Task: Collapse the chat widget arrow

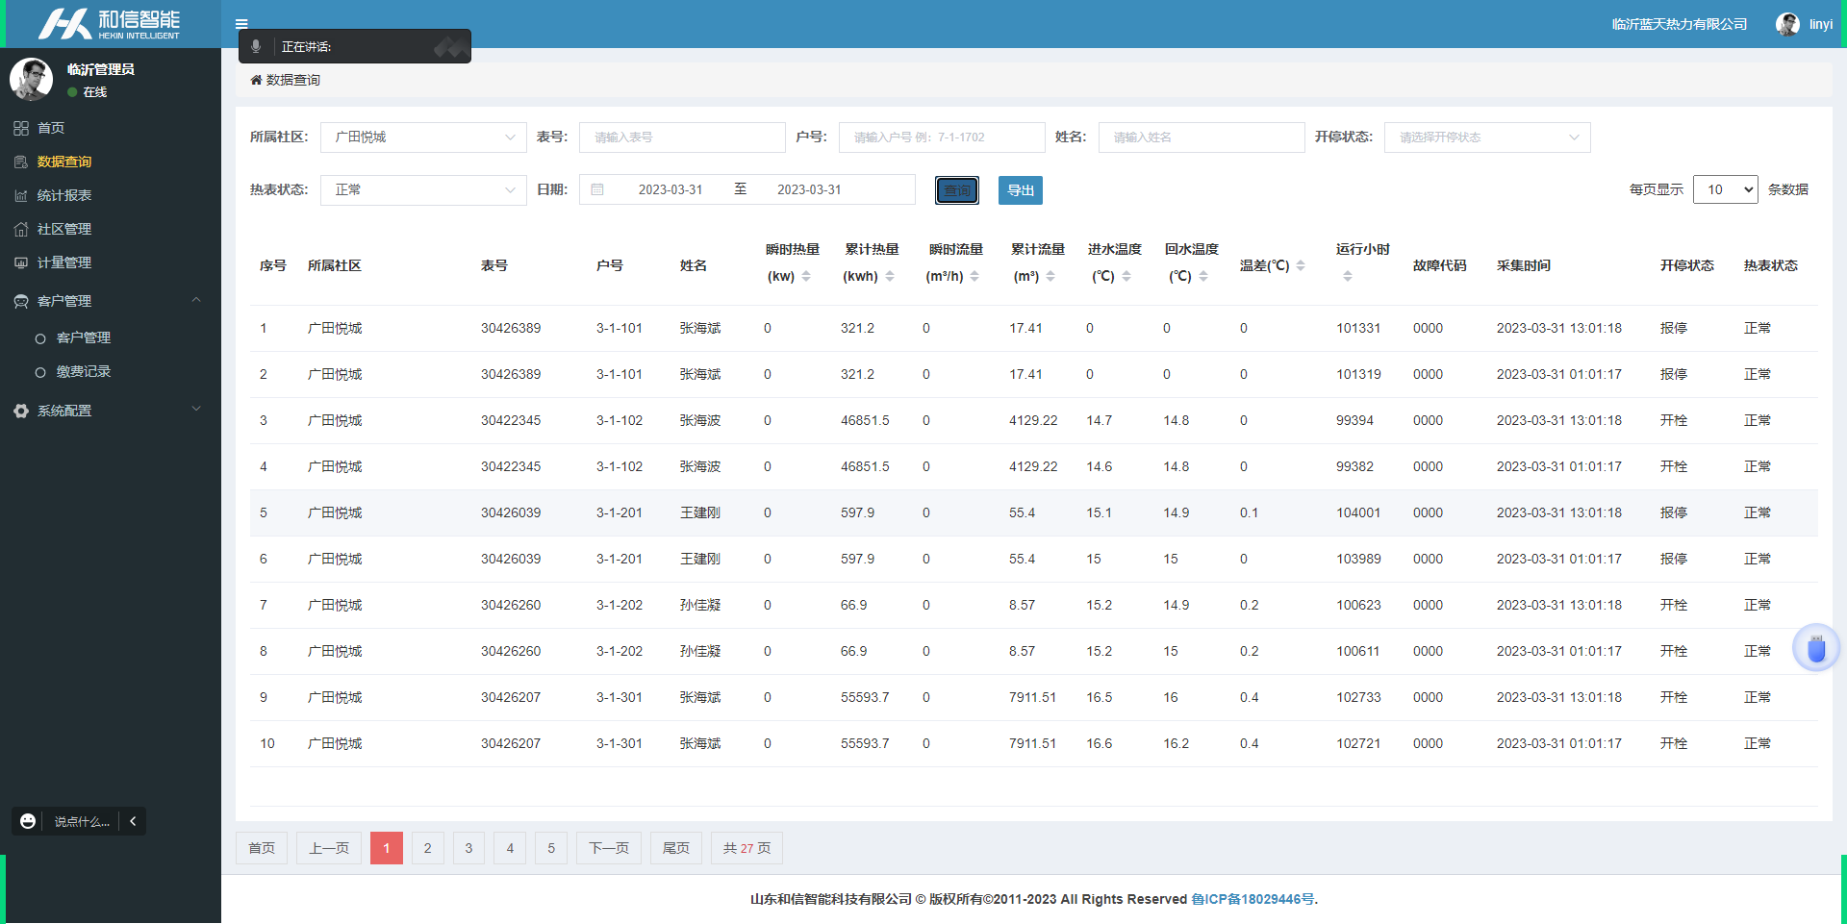Action: 133,821
